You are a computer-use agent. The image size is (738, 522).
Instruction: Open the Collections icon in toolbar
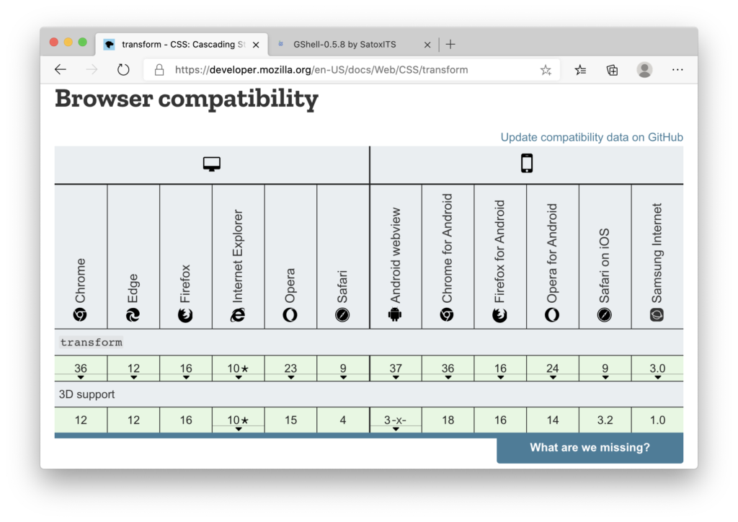click(x=612, y=70)
